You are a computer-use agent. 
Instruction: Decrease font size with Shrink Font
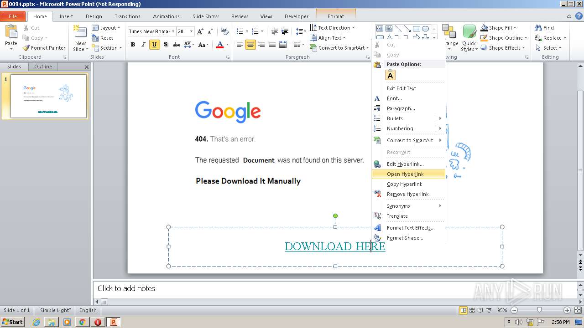pyautogui.click(x=210, y=31)
